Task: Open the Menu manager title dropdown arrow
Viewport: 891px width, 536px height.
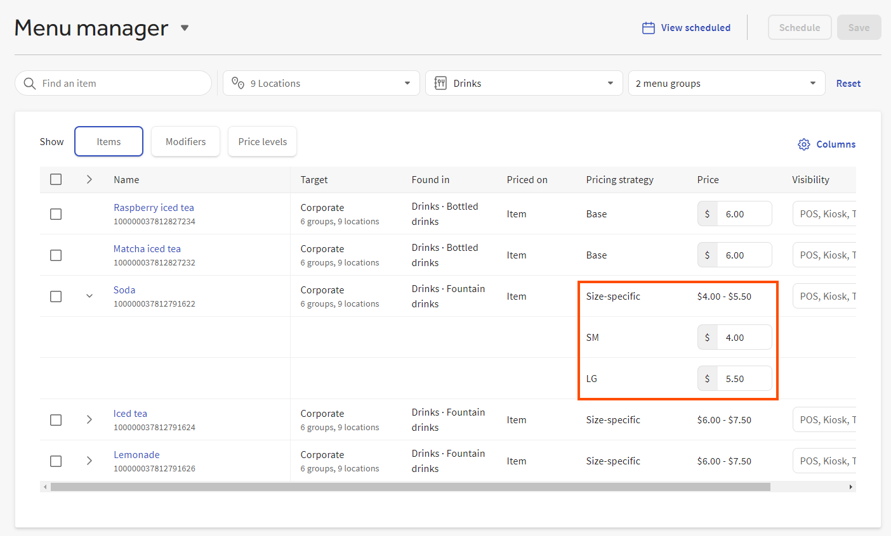Action: coord(185,28)
